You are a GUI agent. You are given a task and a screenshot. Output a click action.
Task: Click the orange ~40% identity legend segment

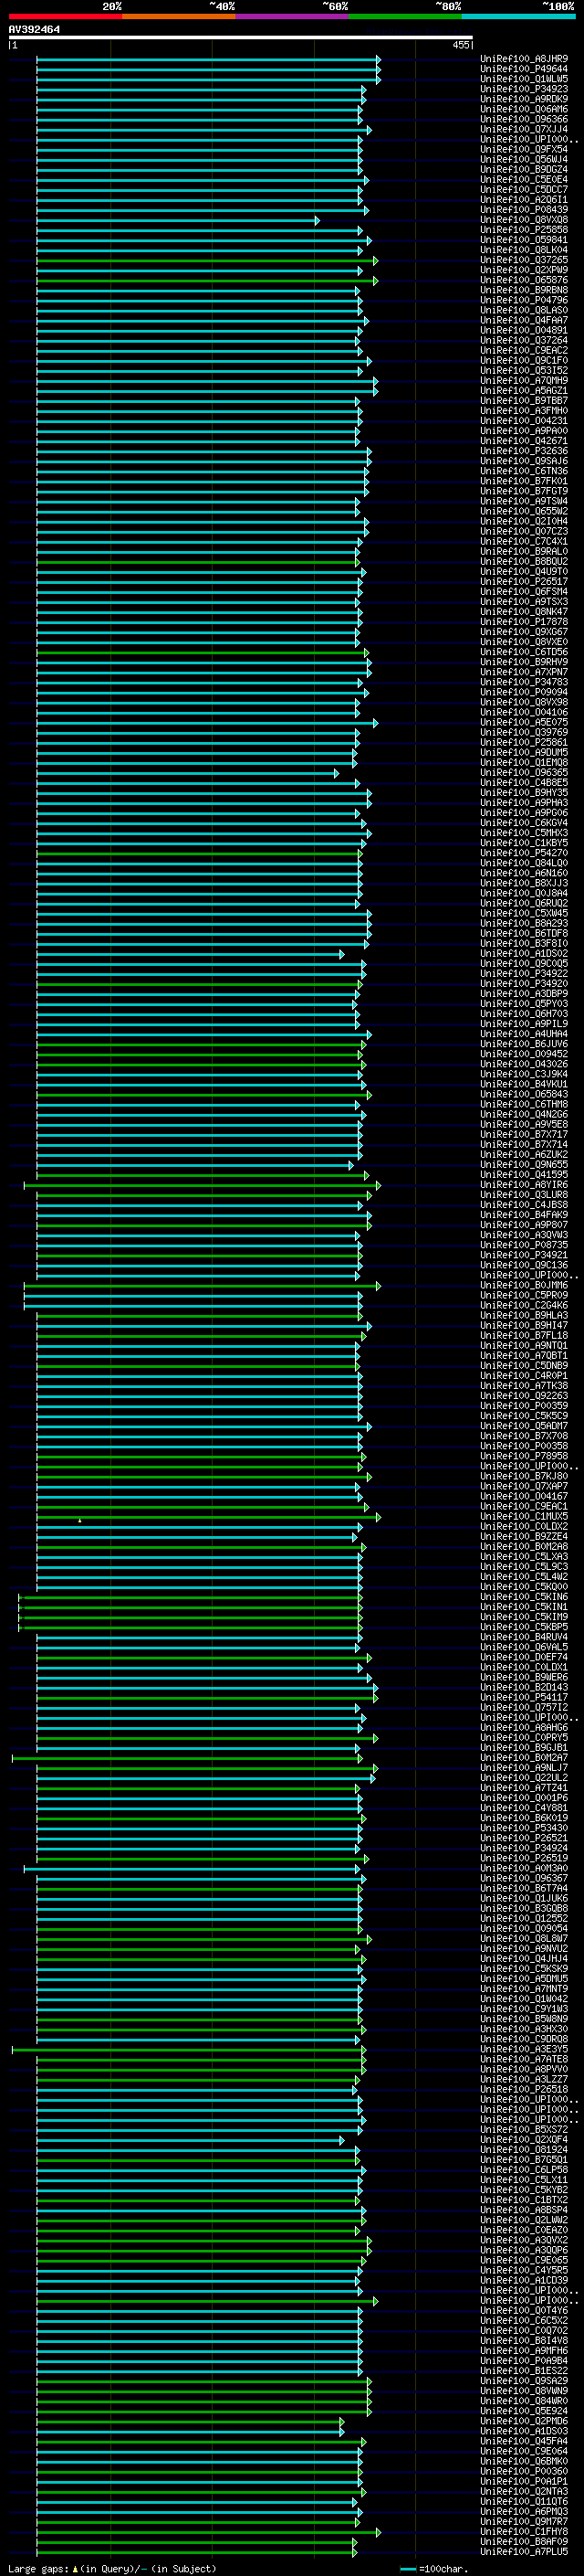point(179,16)
